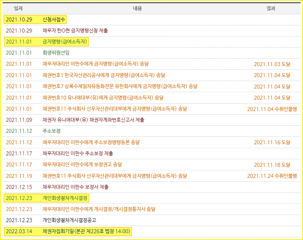Select the 2021.11.01 '채권번호11 주식회사 신우자산관리대부에게' entry
303x240 pixels.
click(115, 109)
